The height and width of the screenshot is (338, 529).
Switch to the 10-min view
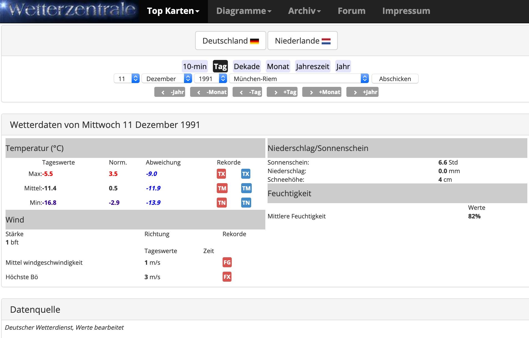[x=195, y=67]
